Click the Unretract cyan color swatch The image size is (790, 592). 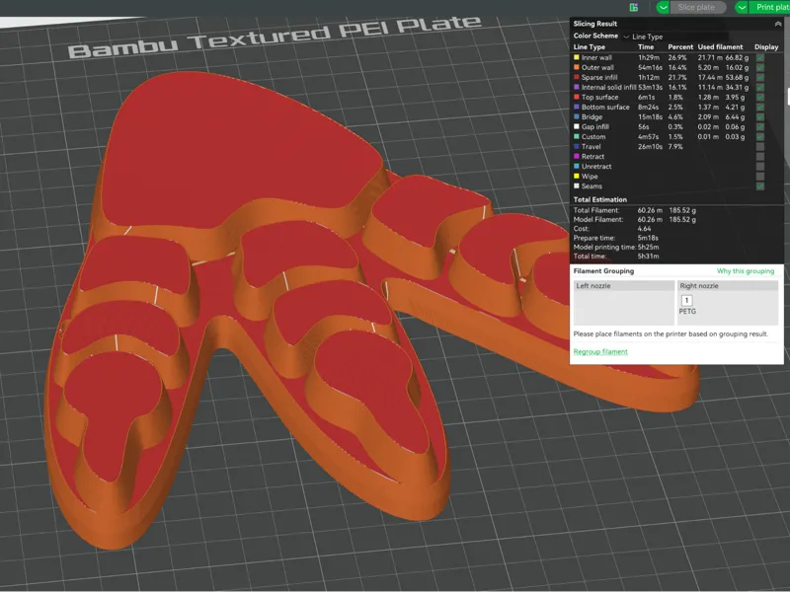pyautogui.click(x=577, y=166)
